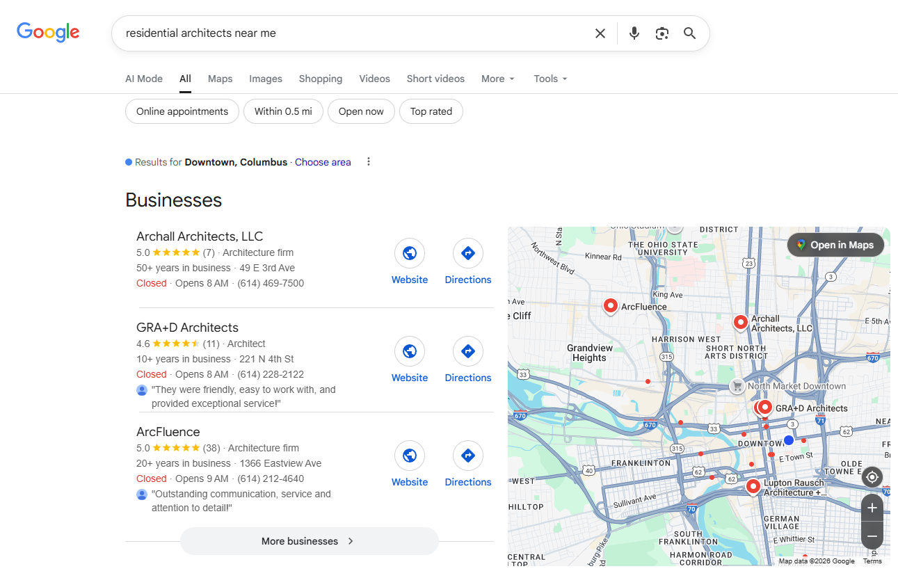This screenshot has height=587, width=898.
Task: Start voice search with the microphone
Action: tap(634, 33)
